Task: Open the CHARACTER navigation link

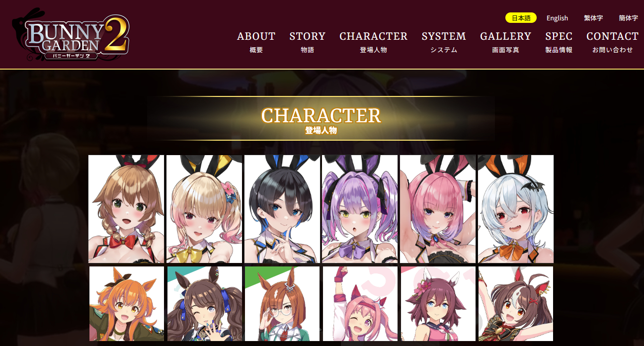Action: (374, 42)
